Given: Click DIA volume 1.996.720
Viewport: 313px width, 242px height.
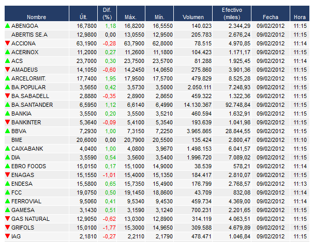Looking at the screenshot, I should point(199,157).
